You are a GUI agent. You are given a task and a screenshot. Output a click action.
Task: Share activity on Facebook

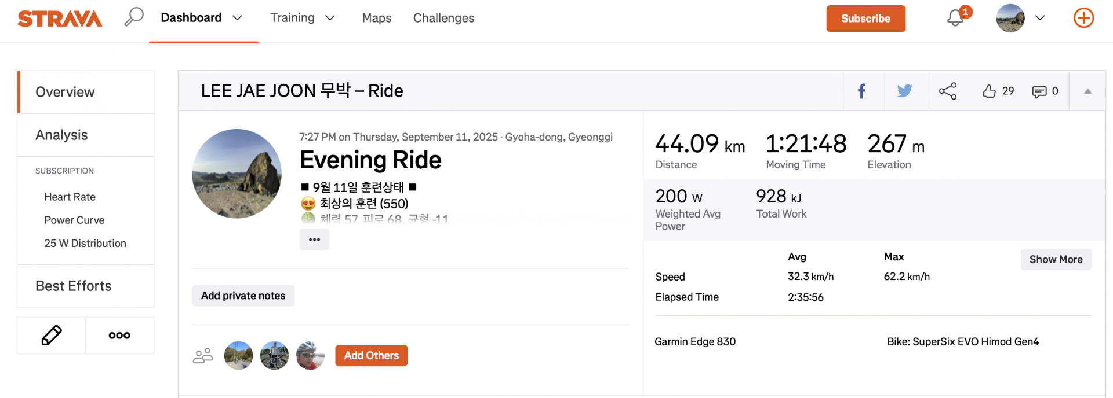(x=862, y=91)
